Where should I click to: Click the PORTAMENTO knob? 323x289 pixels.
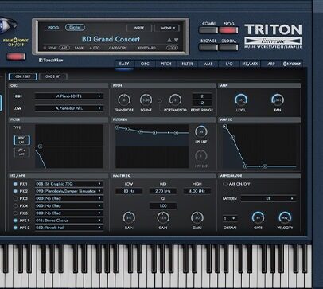pyautogui.click(x=175, y=100)
